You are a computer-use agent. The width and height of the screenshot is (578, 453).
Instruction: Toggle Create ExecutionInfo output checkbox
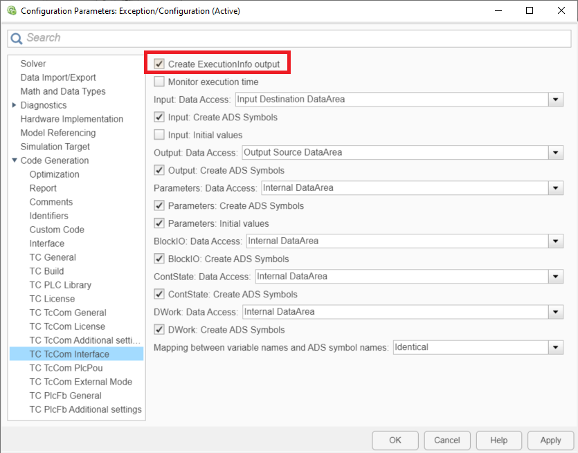(159, 64)
